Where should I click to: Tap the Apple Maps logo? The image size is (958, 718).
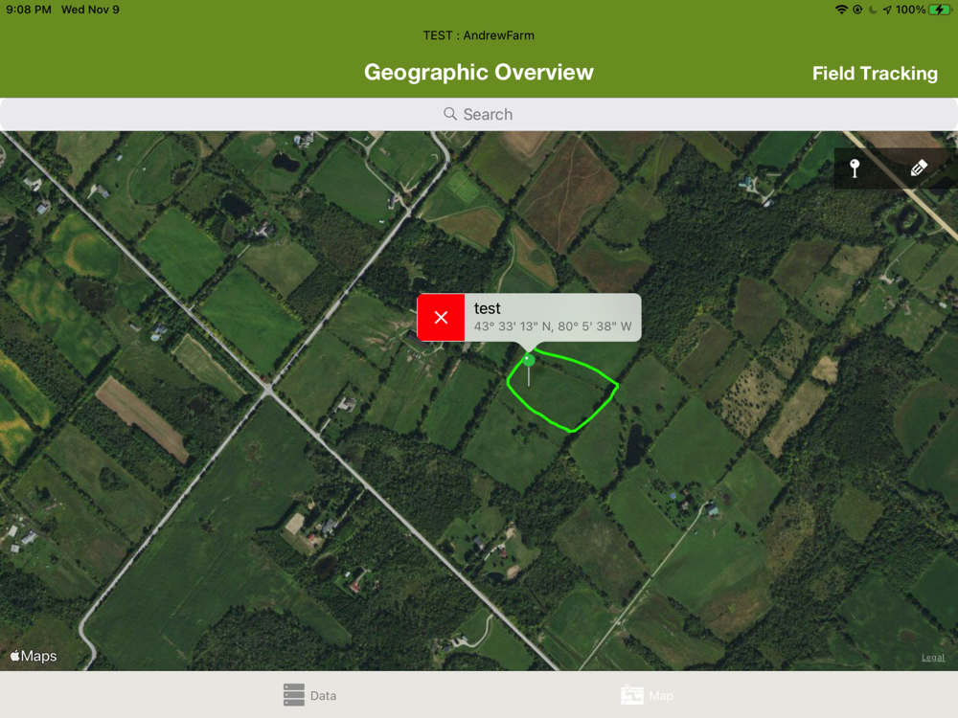pos(34,656)
